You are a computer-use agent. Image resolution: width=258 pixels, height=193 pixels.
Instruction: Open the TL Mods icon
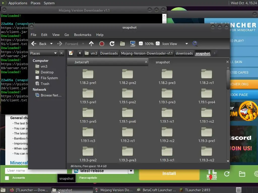[x=212, y=174]
